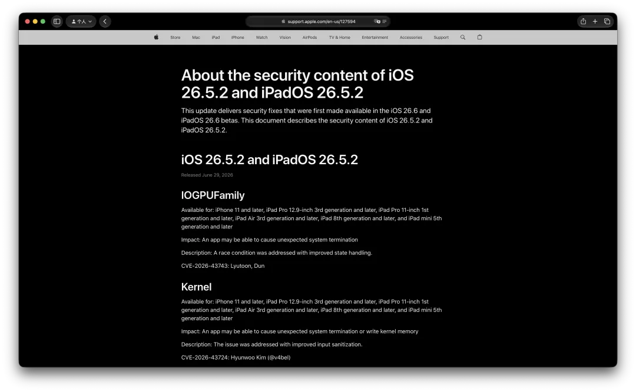The image size is (636, 392).
Task: Click the translate icon in address bar
Action: pos(377,22)
